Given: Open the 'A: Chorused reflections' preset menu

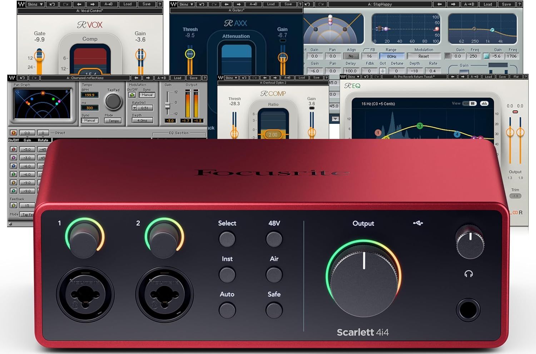Looking at the screenshot, I should (x=85, y=78).
